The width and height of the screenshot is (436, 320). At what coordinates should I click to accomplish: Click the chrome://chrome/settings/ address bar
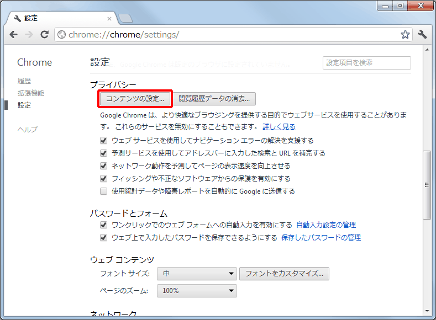click(x=232, y=35)
